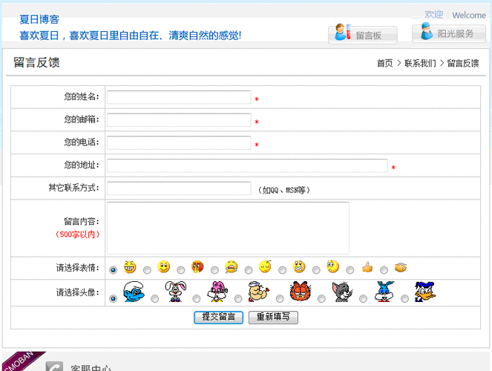The width and height of the screenshot is (492, 371).
Task: Focus the 您的邮箱 input field
Action: [x=179, y=120]
